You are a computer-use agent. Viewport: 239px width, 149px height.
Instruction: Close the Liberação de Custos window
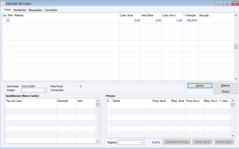pyautogui.click(x=235, y=3)
